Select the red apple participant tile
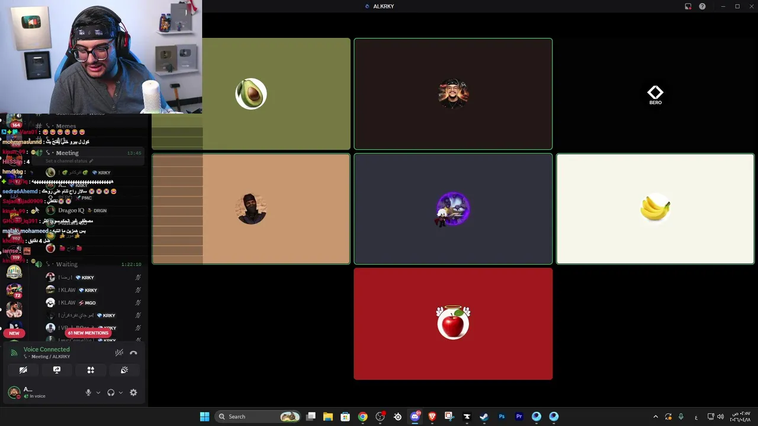Viewport: 758px width, 426px height. pos(453,324)
